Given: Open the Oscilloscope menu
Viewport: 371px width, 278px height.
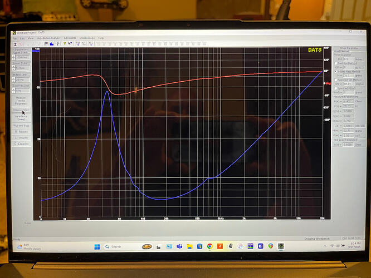Looking at the screenshot, I should (87, 38).
